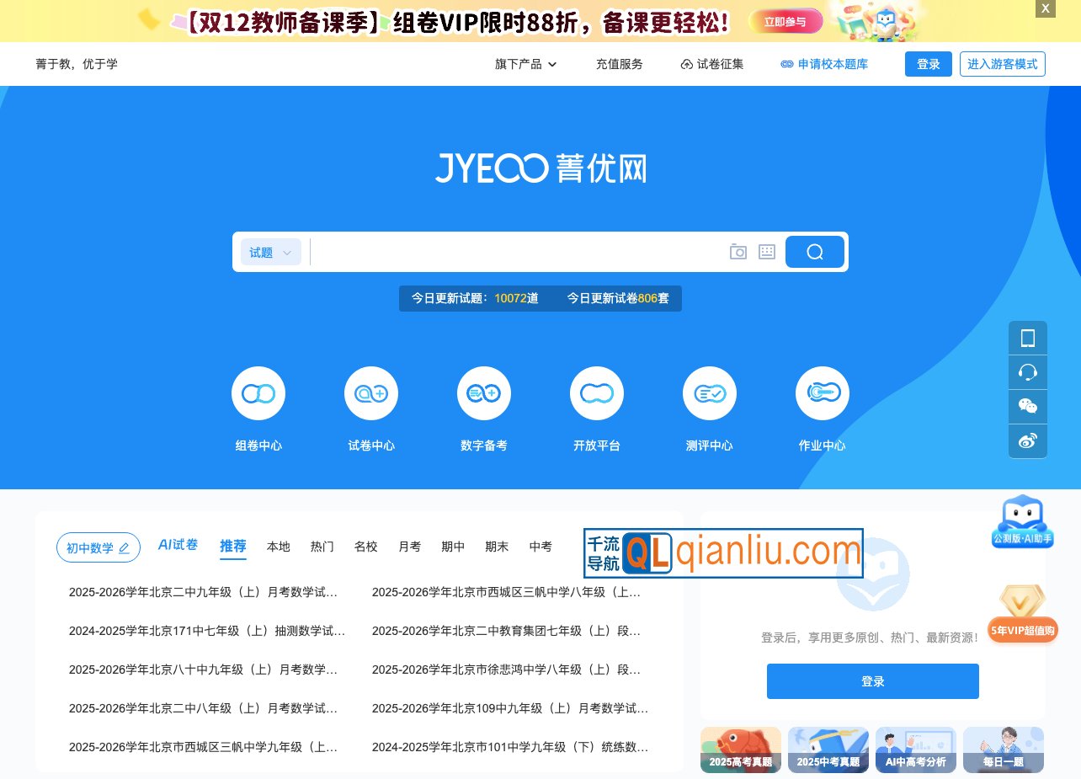
Task: Click the 数字备考 icon
Action: click(x=484, y=392)
